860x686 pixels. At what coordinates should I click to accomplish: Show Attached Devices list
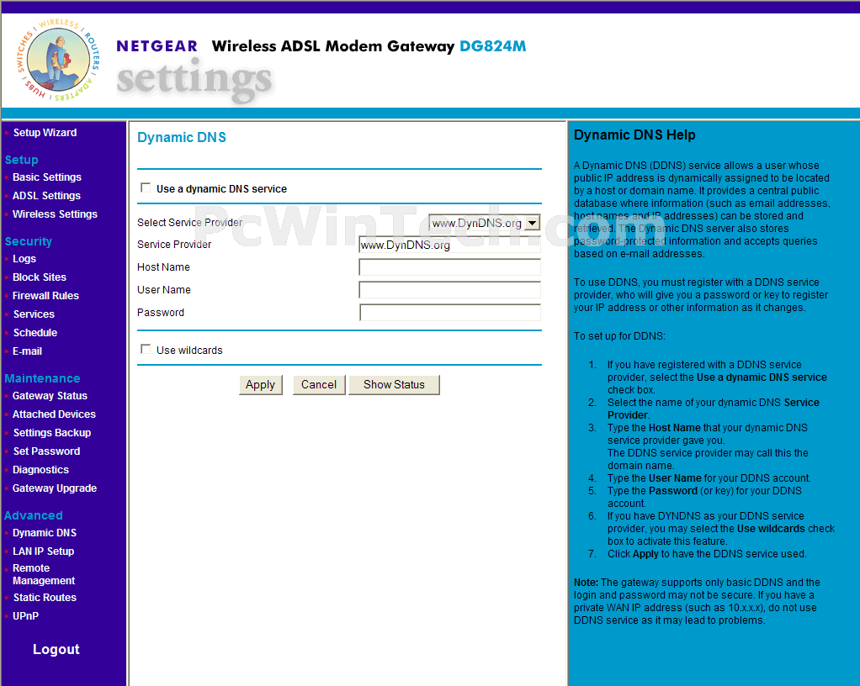tap(55, 414)
